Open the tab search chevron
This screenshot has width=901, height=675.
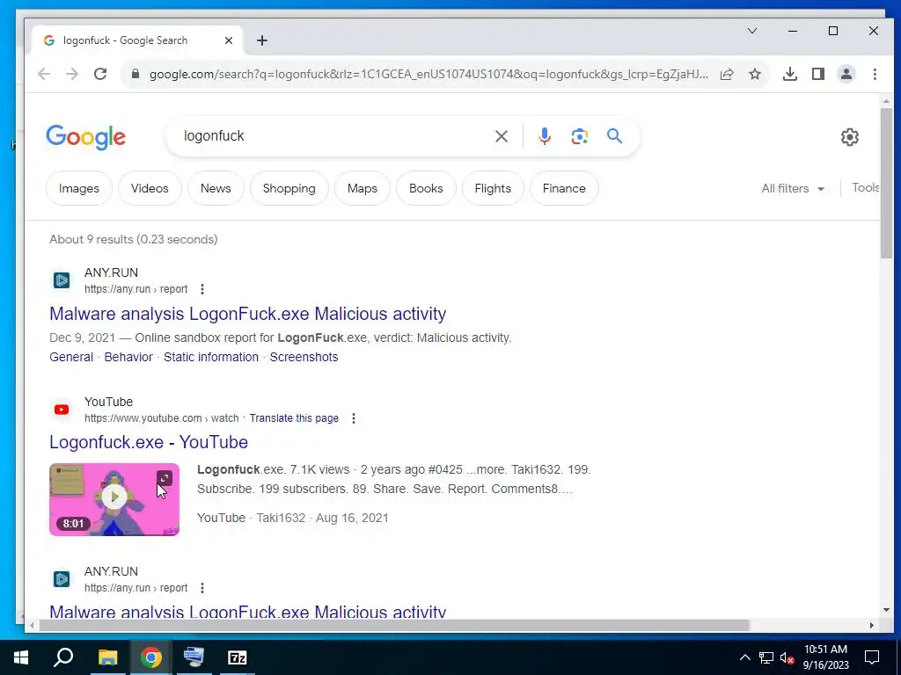(x=752, y=31)
